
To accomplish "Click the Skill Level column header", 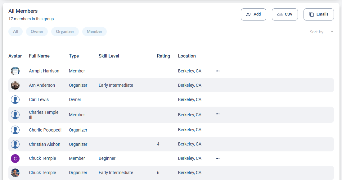I will (x=109, y=56).
